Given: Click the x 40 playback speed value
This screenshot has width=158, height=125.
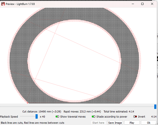Looking at the screenshot, I should (42, 117).
